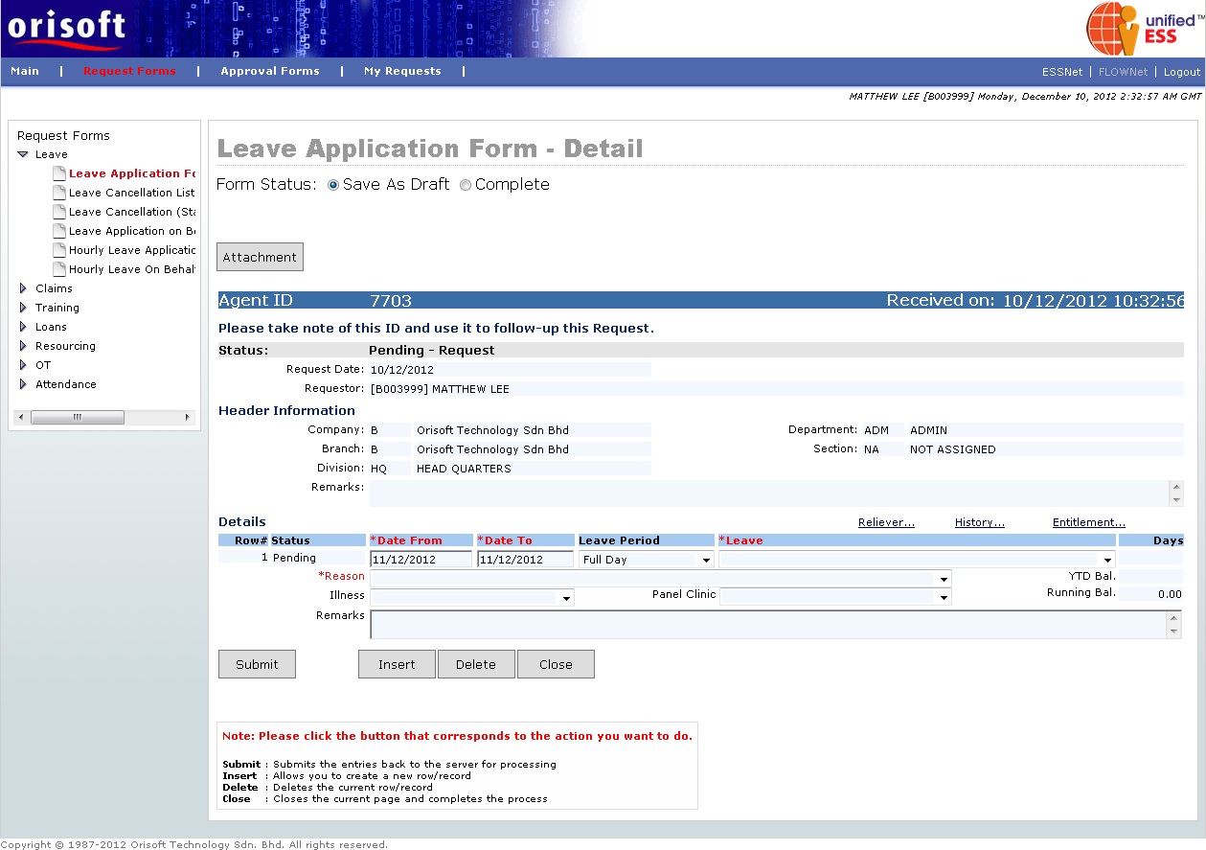Expand the OT tree node

tap(23, 365)
